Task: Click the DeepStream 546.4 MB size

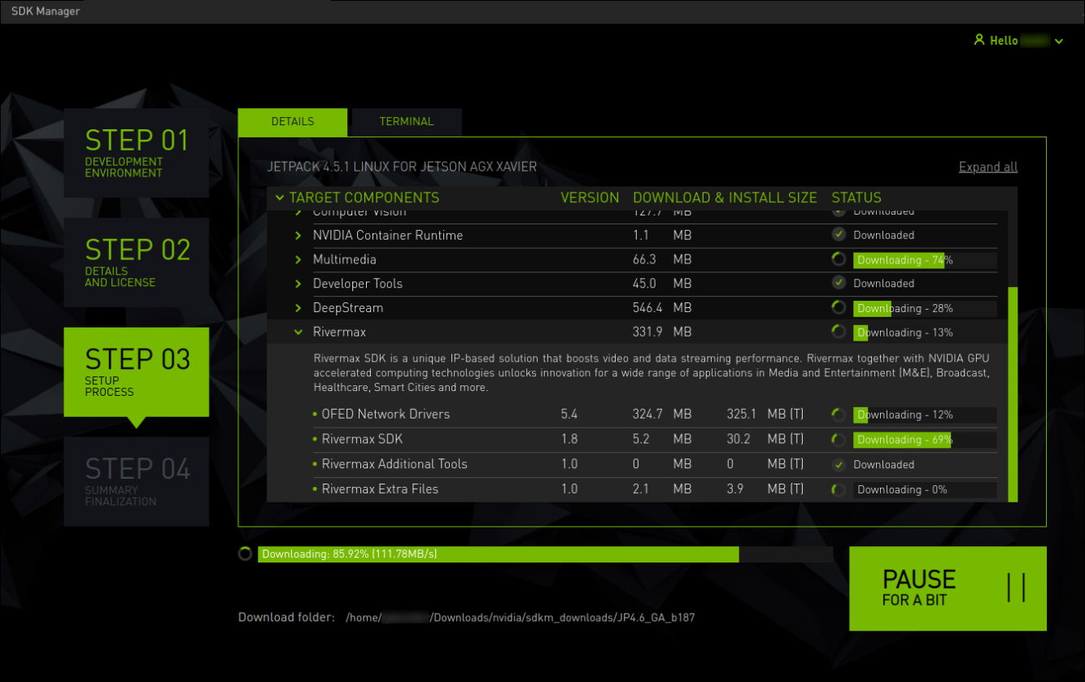Action: [662, 308]
